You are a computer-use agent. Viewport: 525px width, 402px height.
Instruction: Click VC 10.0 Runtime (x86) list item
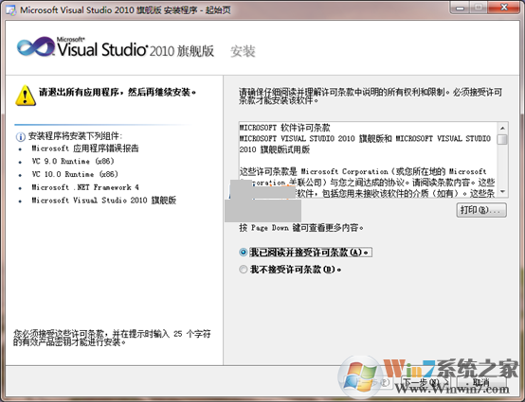point(75,174)
